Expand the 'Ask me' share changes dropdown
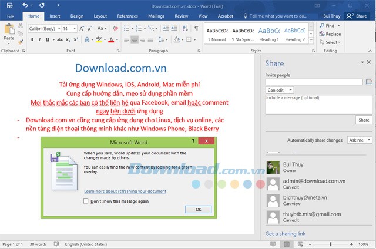Screen dimensions: 376x249 coord(360,140)
